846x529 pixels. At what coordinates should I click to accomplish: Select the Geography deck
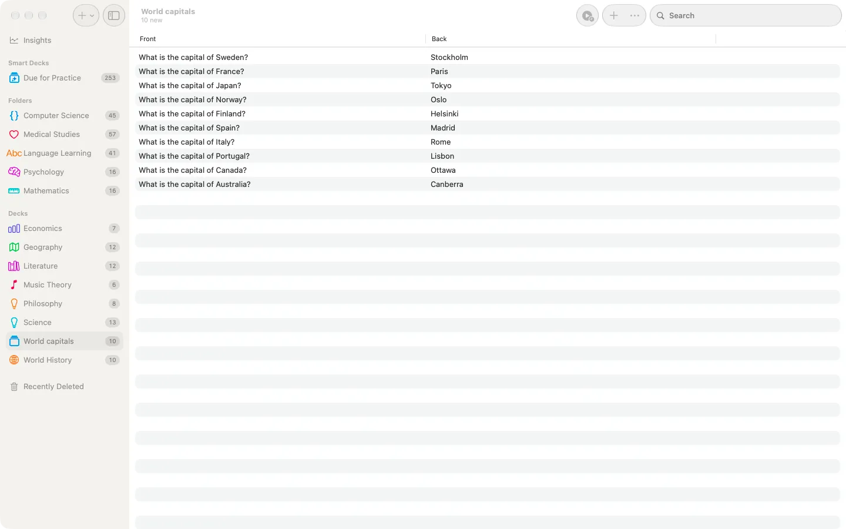(65, 247)
